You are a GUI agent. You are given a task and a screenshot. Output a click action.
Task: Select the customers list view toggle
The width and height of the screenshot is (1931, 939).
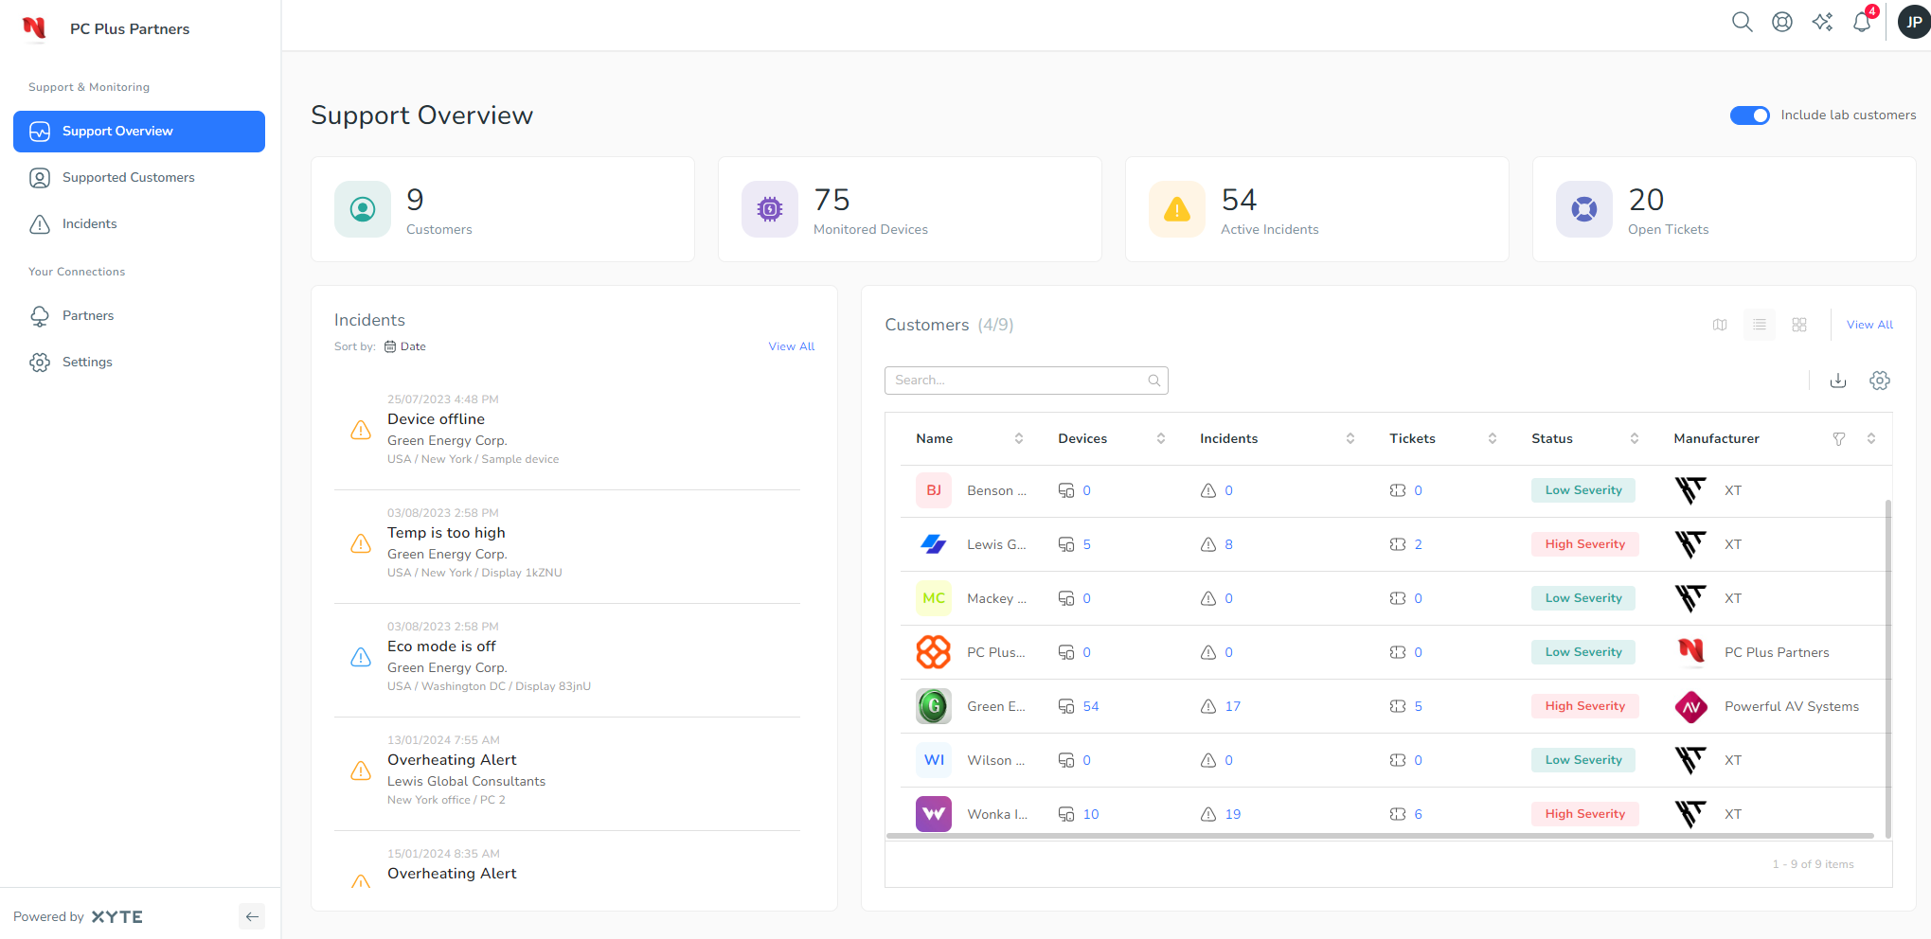[1760, 325]
